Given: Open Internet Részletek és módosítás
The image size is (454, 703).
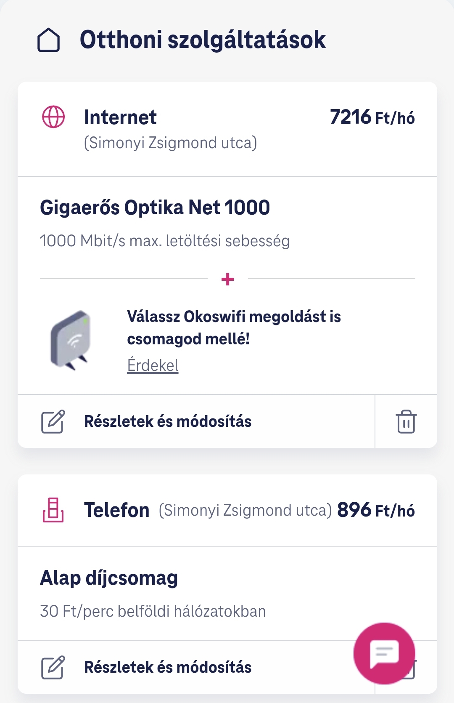Looking at the screenshot, I should coord(168,421).
